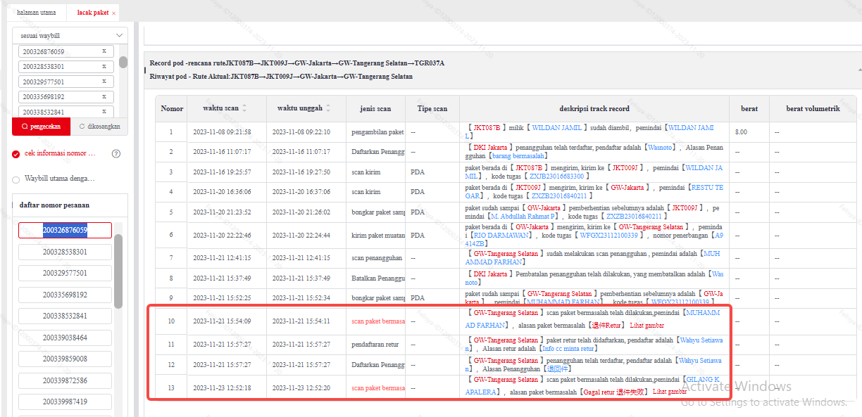Click the Riwayat pod Rute Aktual text
This screenshot has width=862, height=417.
pos(281,76)
